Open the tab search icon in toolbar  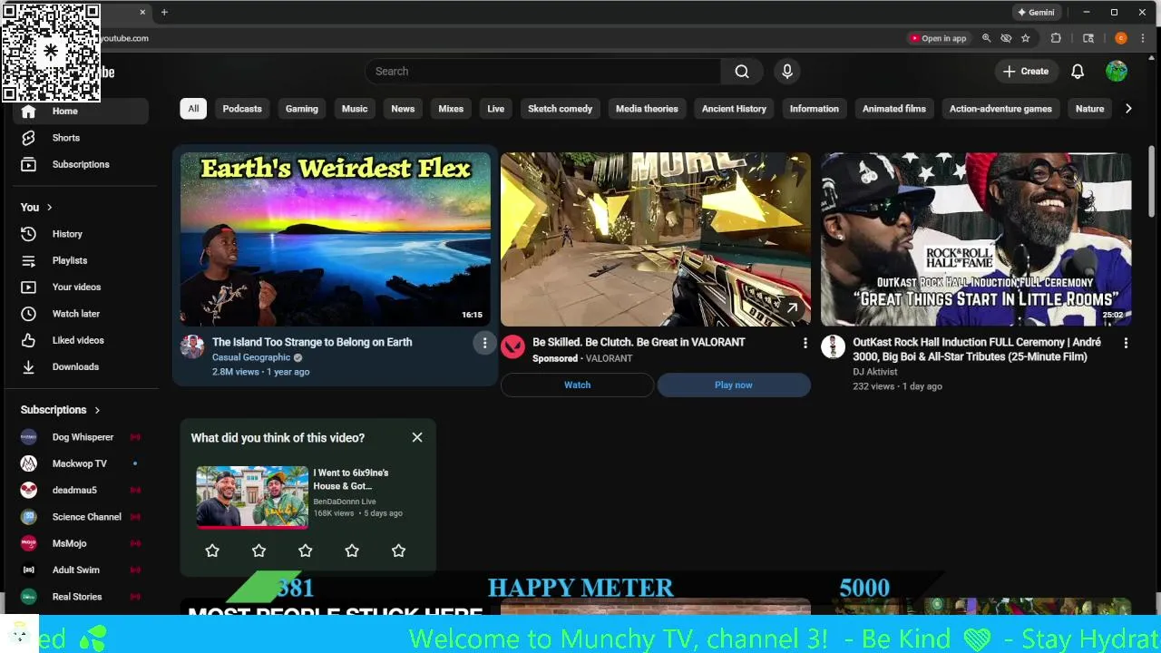click(x=1088, y=38)
